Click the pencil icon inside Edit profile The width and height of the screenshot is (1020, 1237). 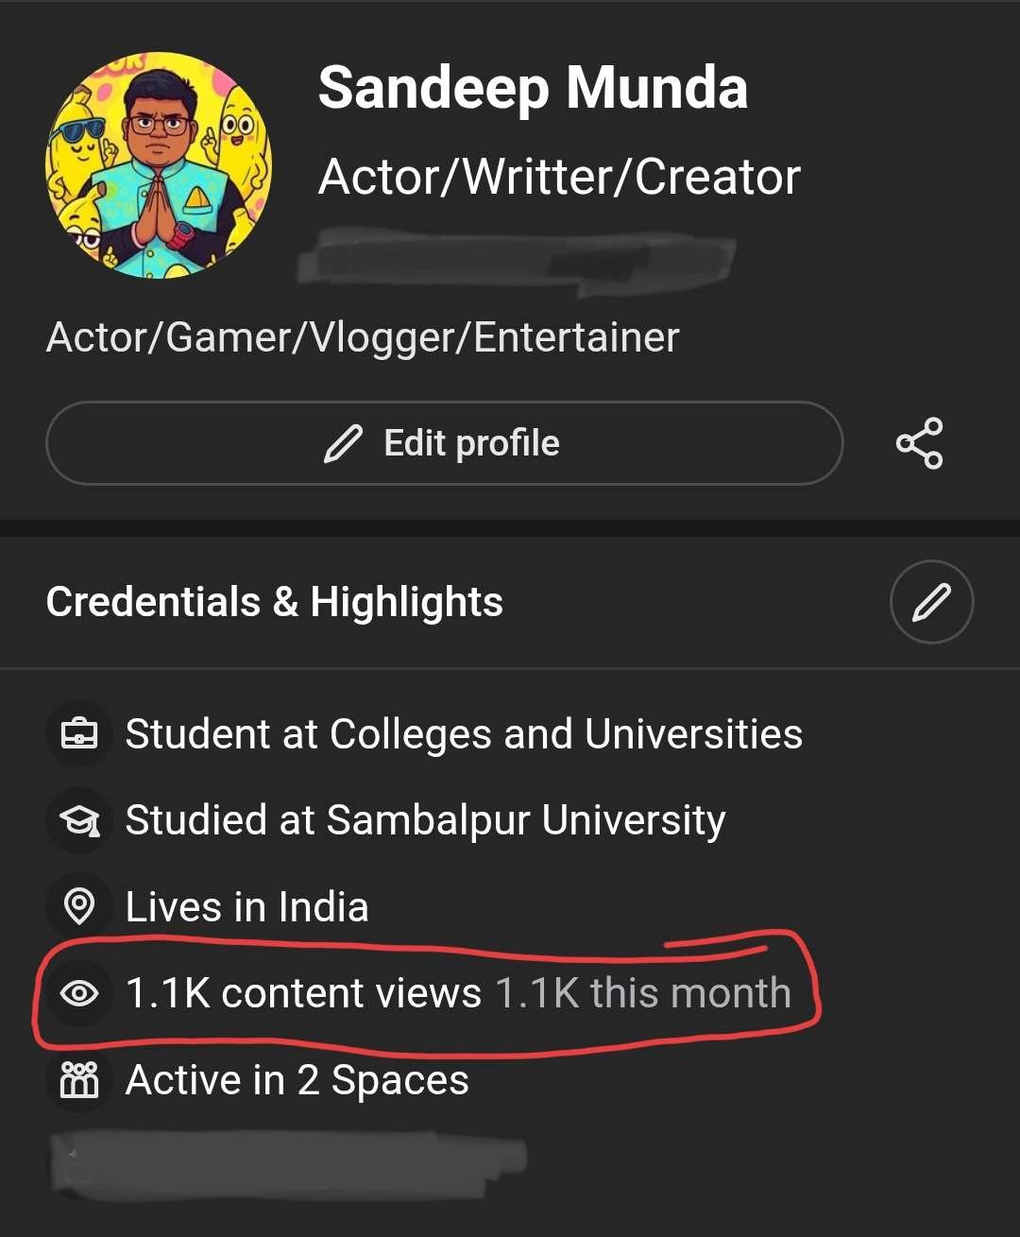(343, 443)
